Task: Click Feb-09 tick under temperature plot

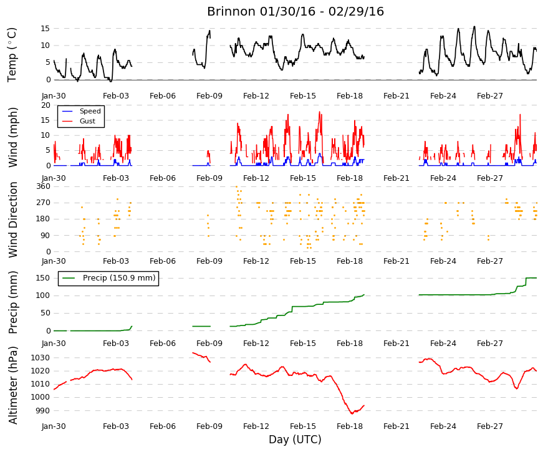Action: [209, 96]
